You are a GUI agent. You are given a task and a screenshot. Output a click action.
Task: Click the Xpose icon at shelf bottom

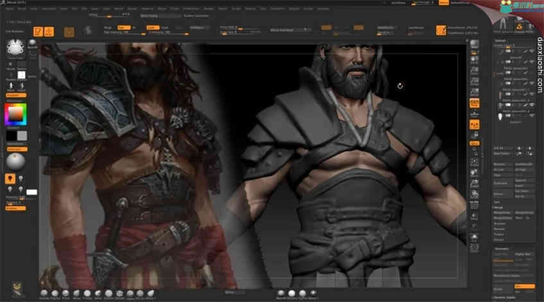click(x=474, y=248)
